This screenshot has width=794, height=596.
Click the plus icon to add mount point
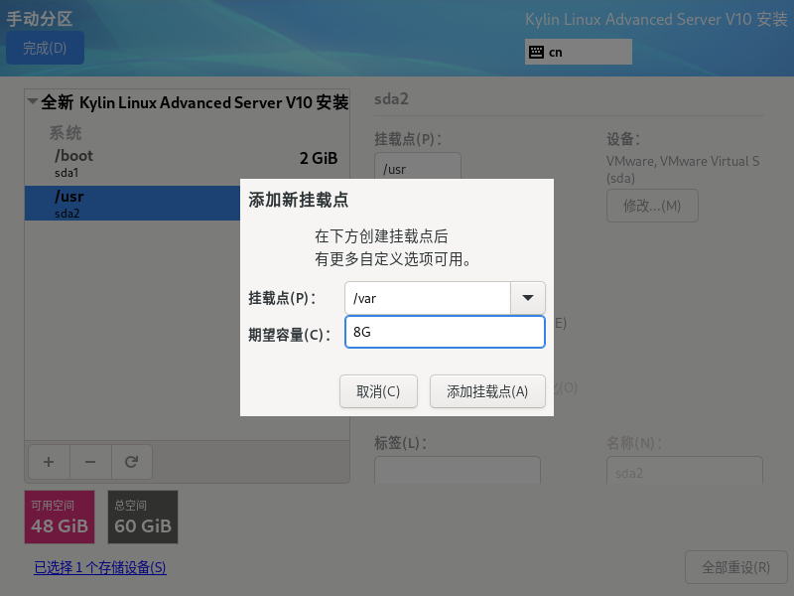point(49,462)
